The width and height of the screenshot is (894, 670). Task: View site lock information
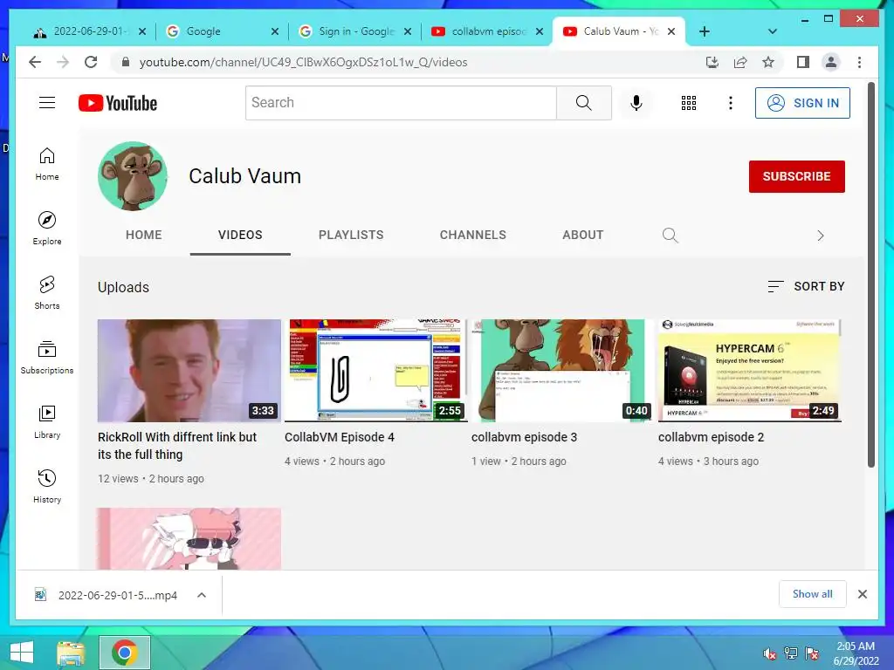click(126, 62)
